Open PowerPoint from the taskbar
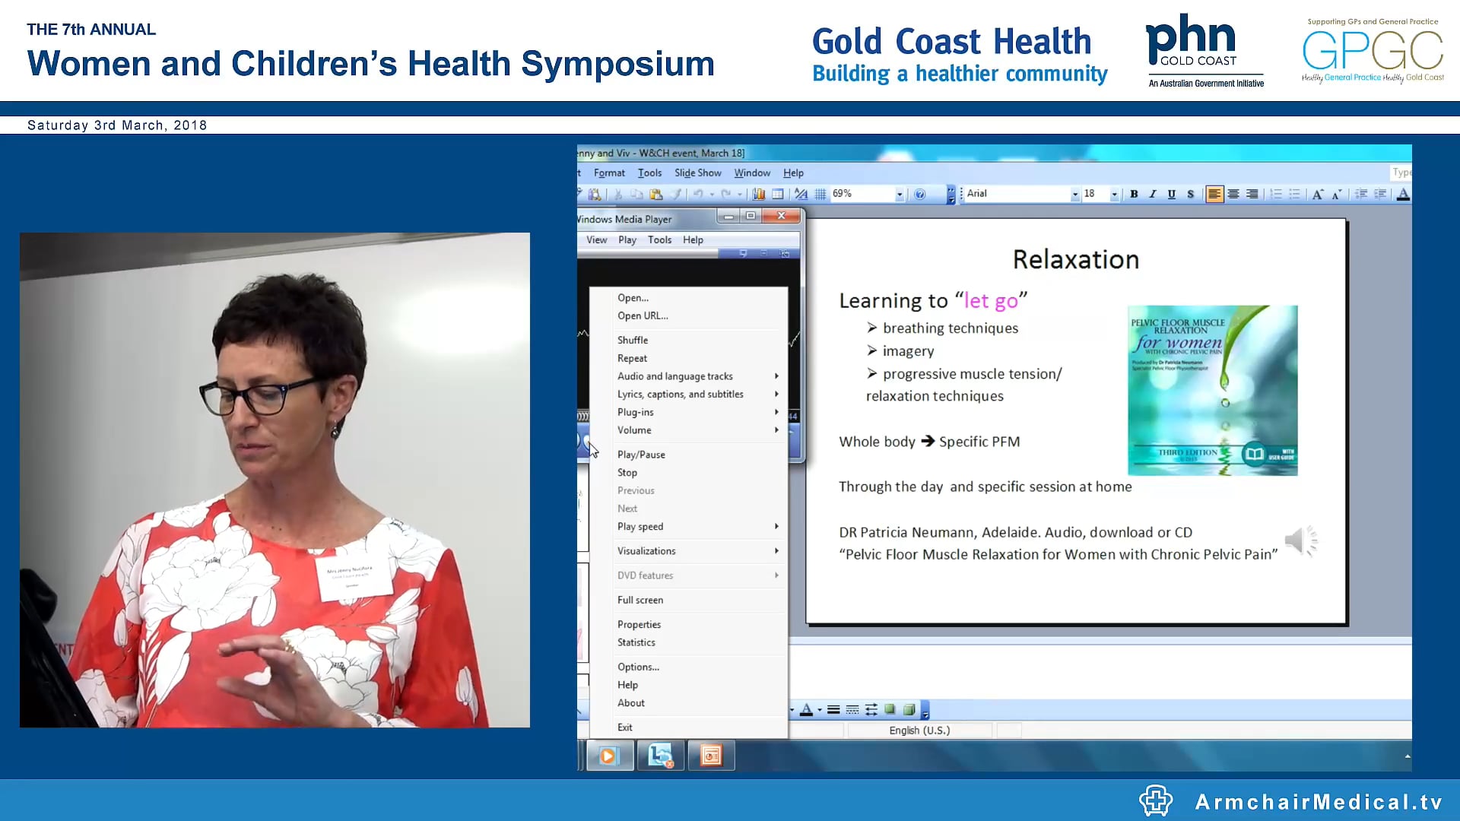 pos(710,755)
